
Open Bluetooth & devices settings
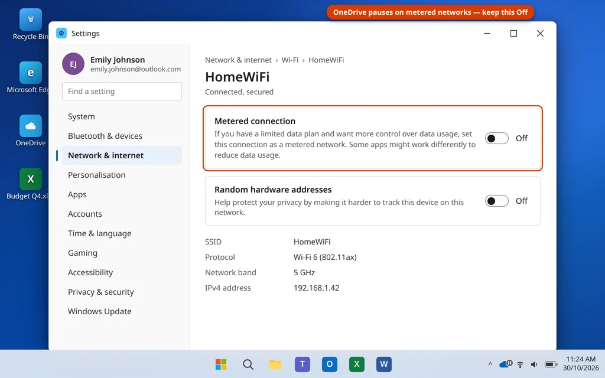coord(122,136)
